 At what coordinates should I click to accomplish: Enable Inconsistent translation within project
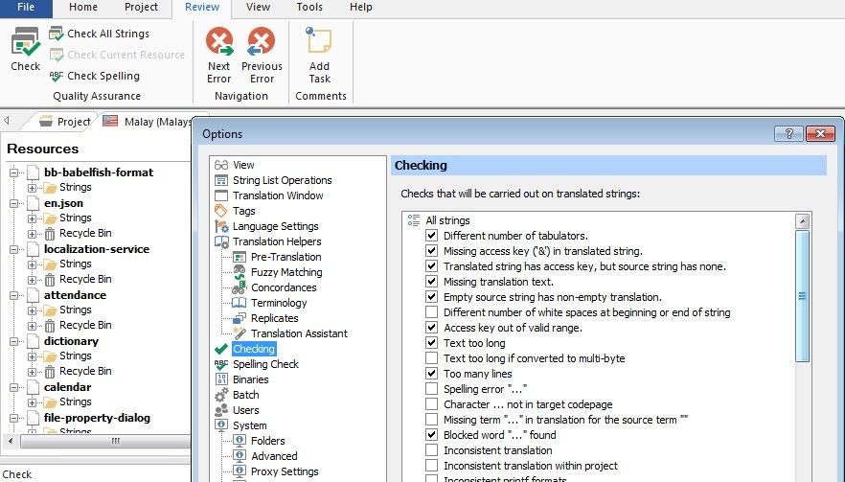coord(431,466)
